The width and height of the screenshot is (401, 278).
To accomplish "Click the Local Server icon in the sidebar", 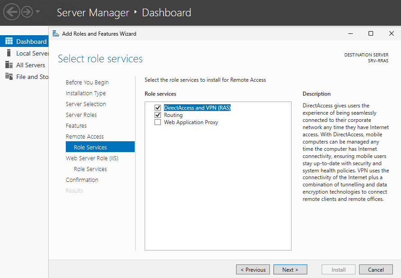I will (9, 53).
